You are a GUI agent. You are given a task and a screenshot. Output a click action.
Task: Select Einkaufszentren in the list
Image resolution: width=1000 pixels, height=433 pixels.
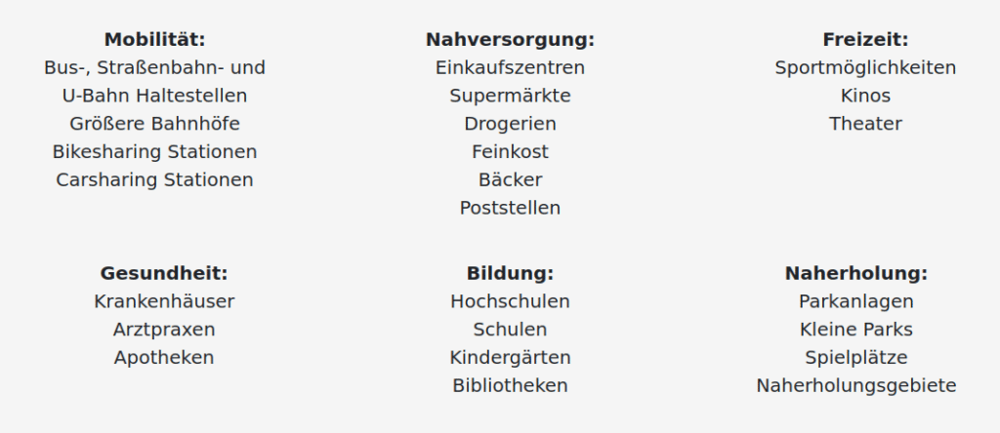pos(510,68)
